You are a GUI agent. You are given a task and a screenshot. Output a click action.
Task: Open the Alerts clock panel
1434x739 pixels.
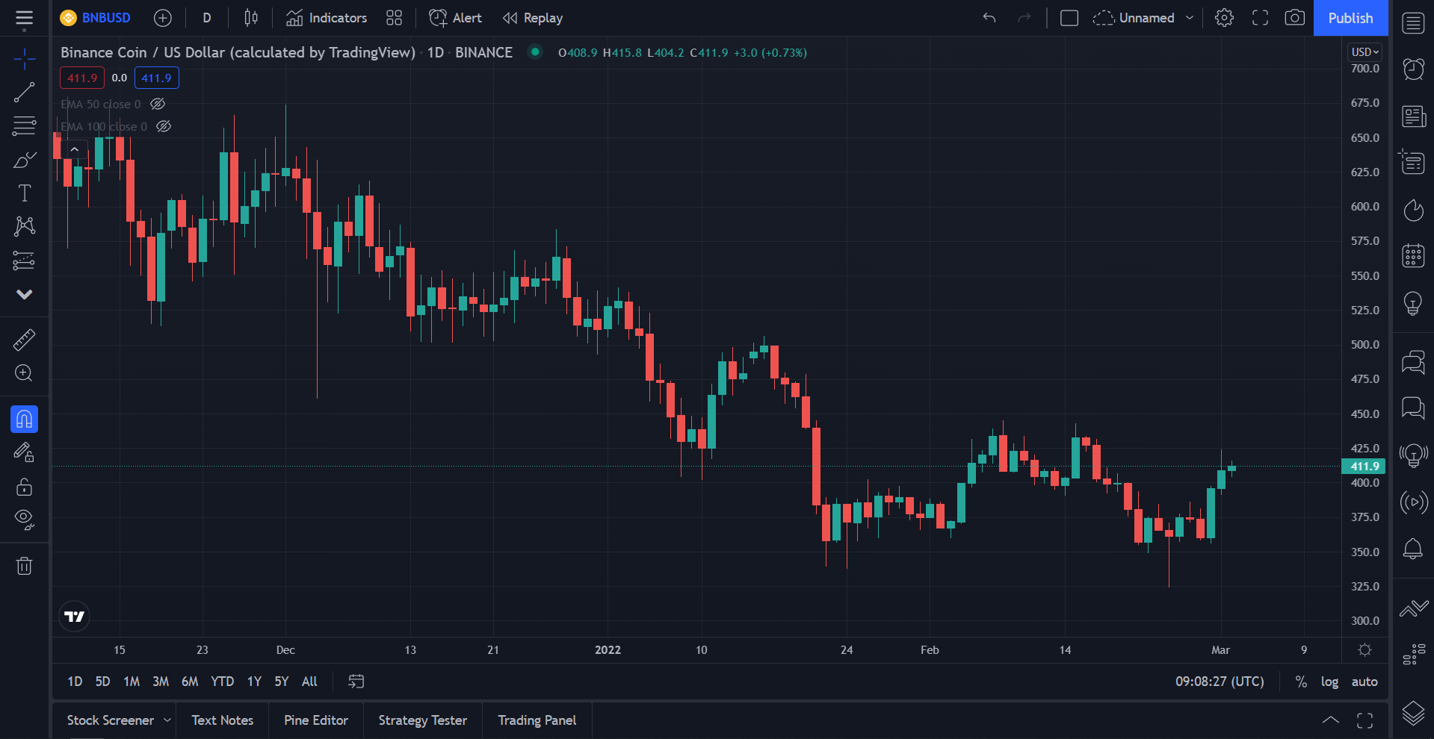[x=1413, y=69]
